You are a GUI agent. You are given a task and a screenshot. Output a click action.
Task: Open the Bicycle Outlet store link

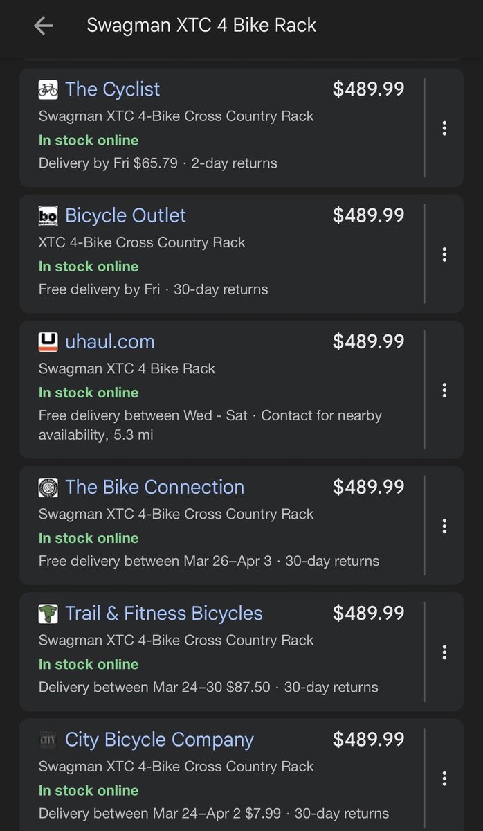pyautogui.click(x=125, y=216)
